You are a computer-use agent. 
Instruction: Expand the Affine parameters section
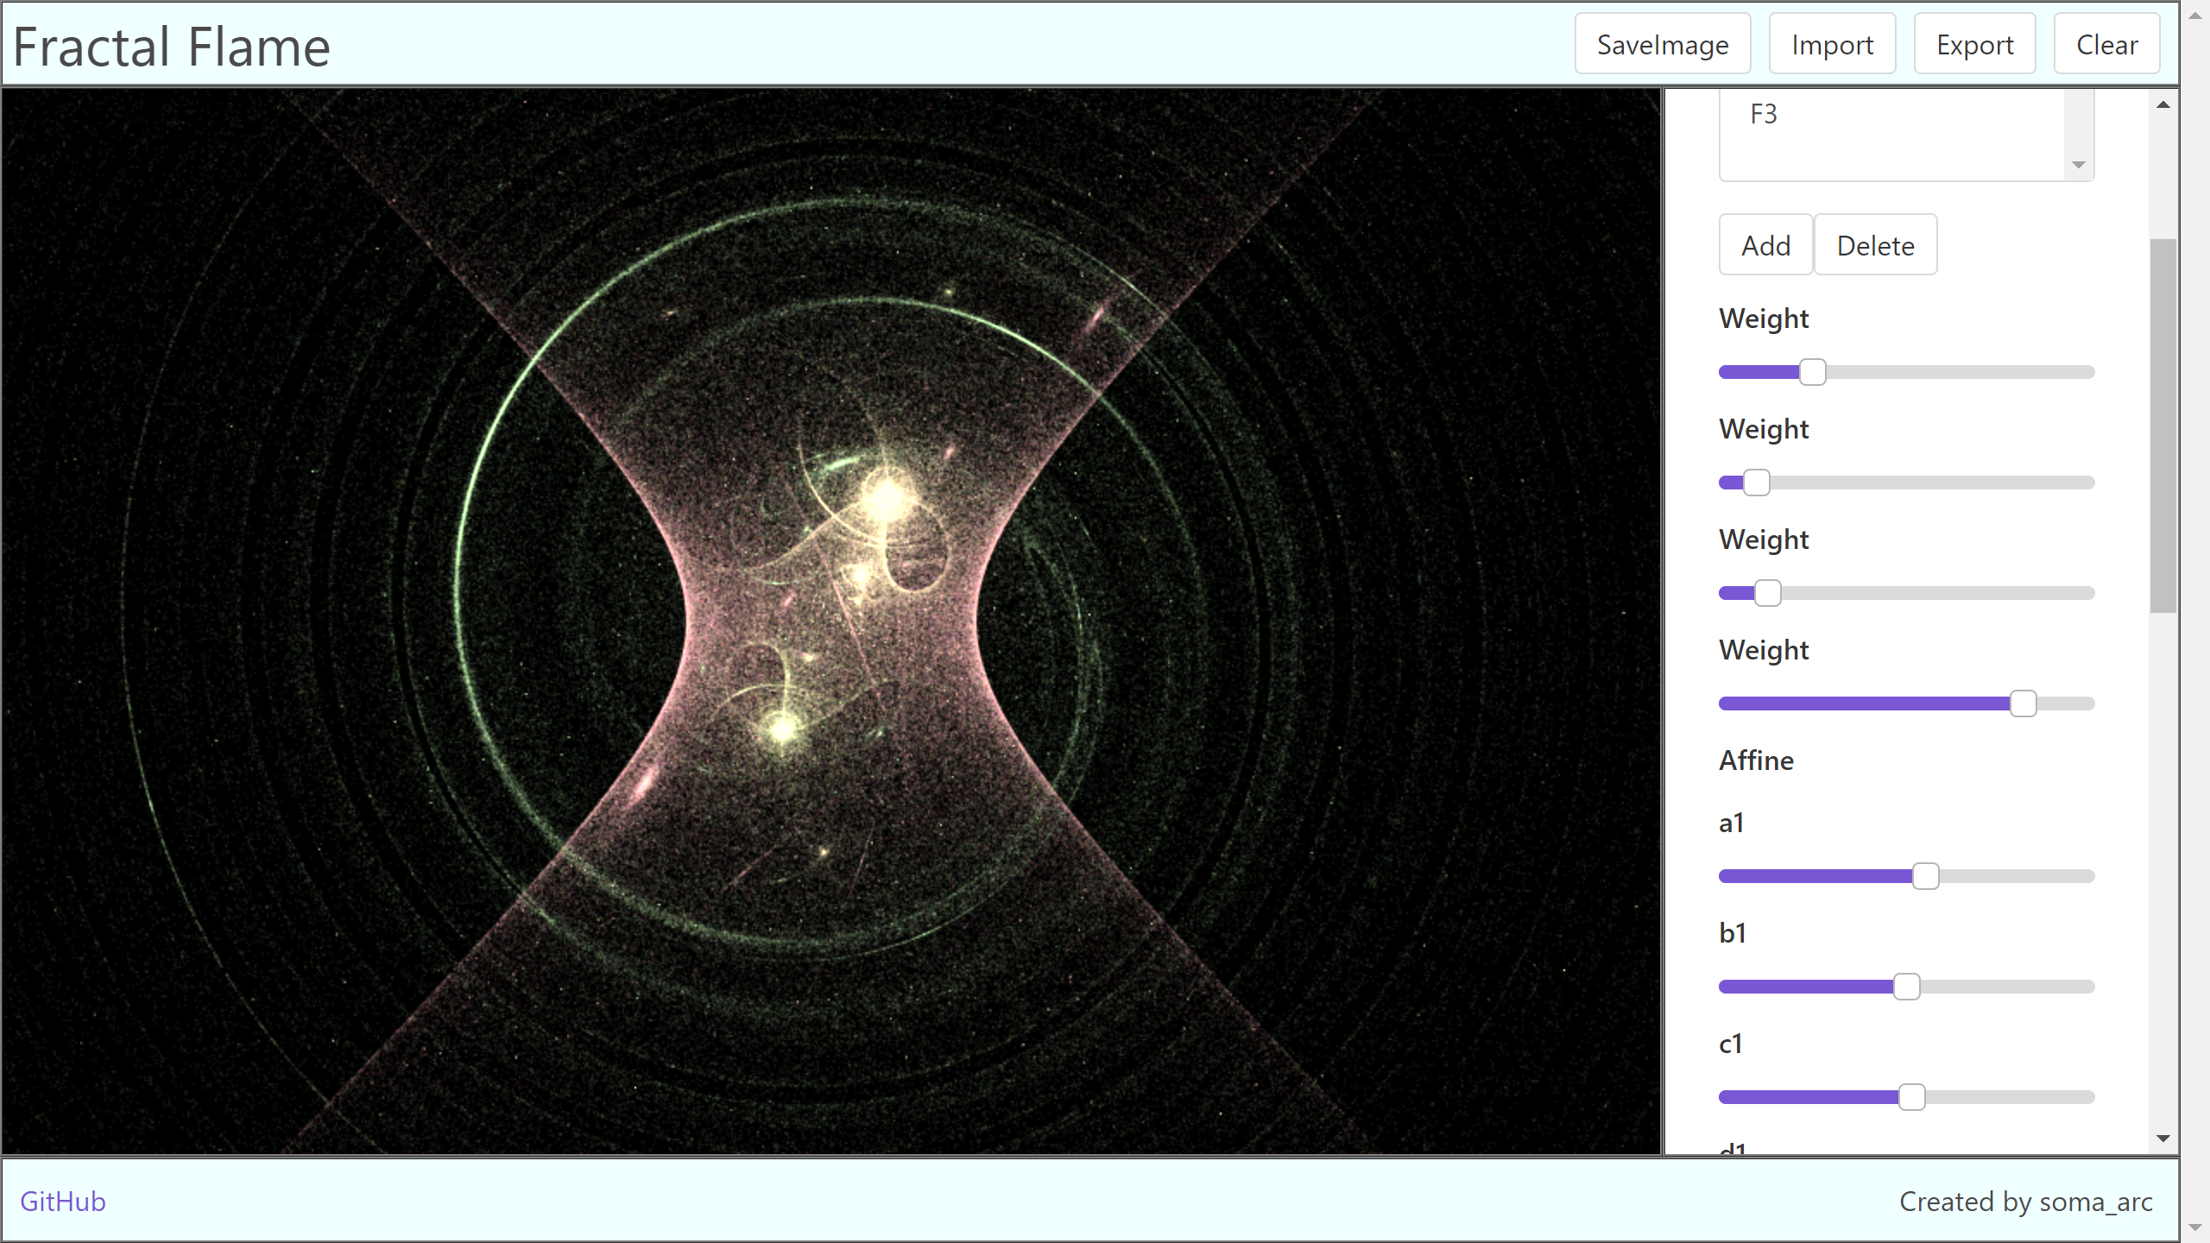(1755, 760)
